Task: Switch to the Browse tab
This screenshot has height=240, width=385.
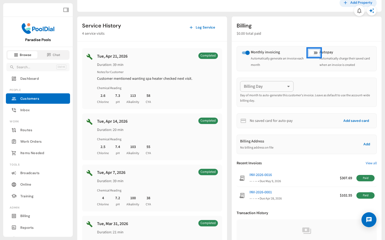Action: 22,55
